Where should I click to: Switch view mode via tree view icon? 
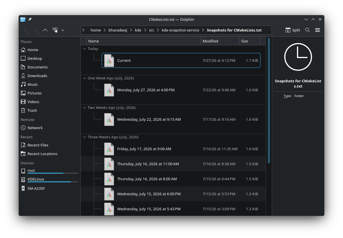pos(55,30)
